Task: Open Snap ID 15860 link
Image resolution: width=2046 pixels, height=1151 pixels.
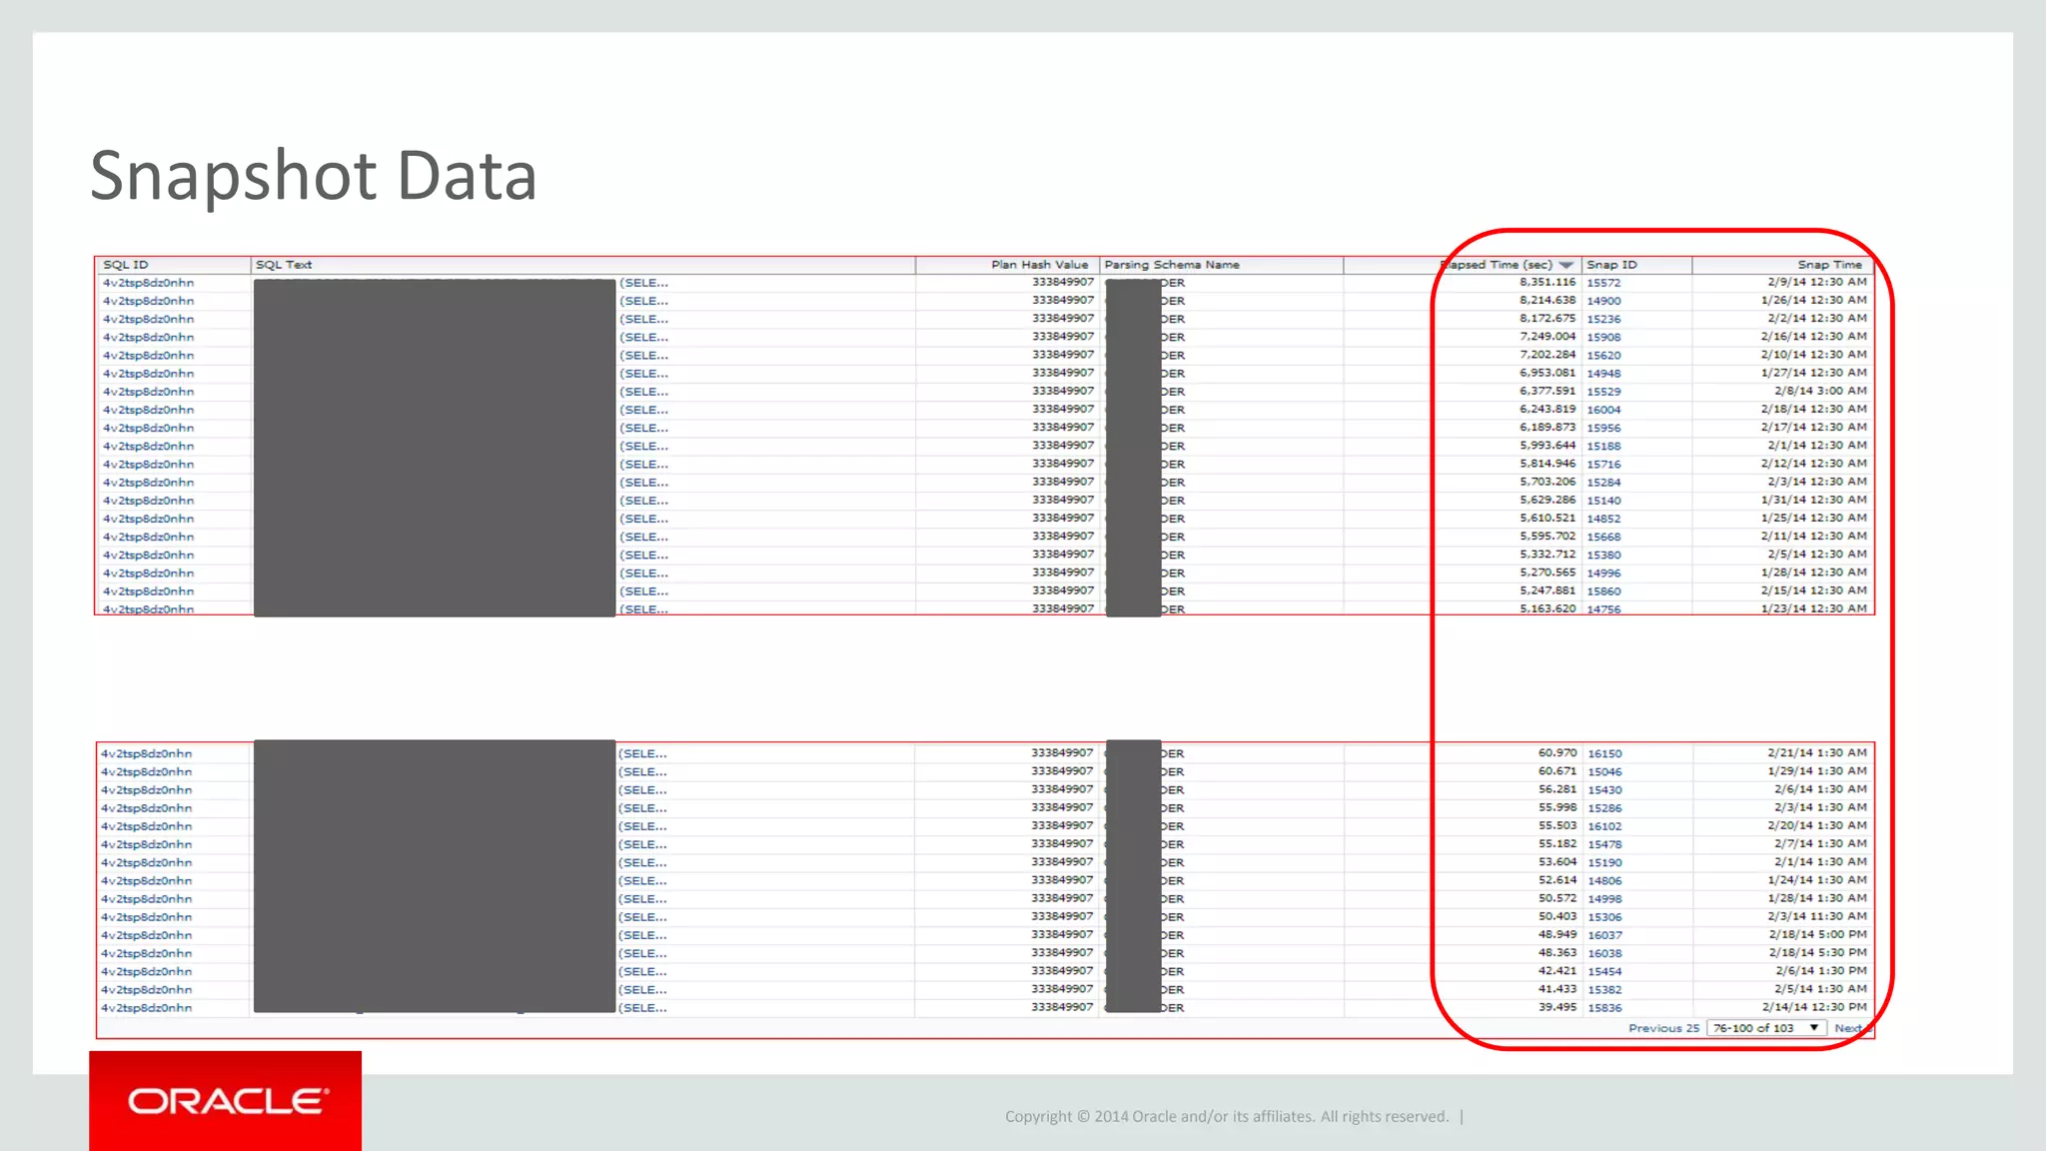Action: pos(1603,591)
